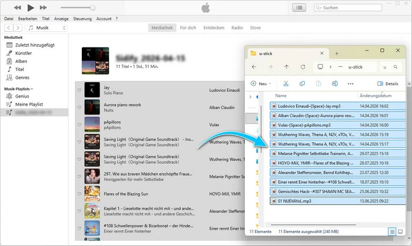The image size is (412, 246).
Task: Click the Cut scissors icon in Explorer
Action: point(286,83)
